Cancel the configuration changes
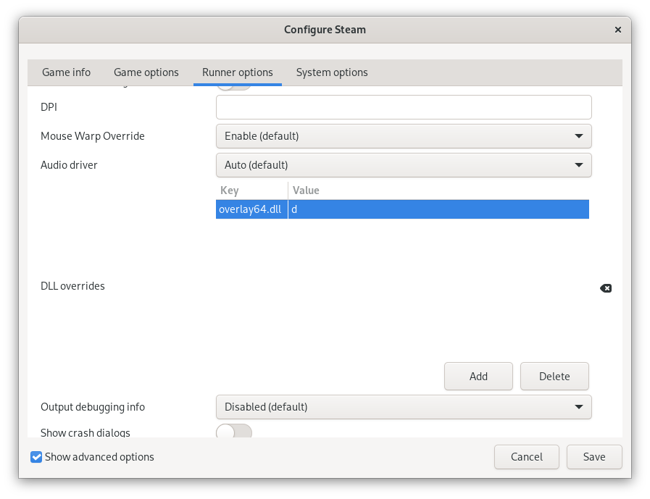 pyautogui.click(x=527, y=457)
